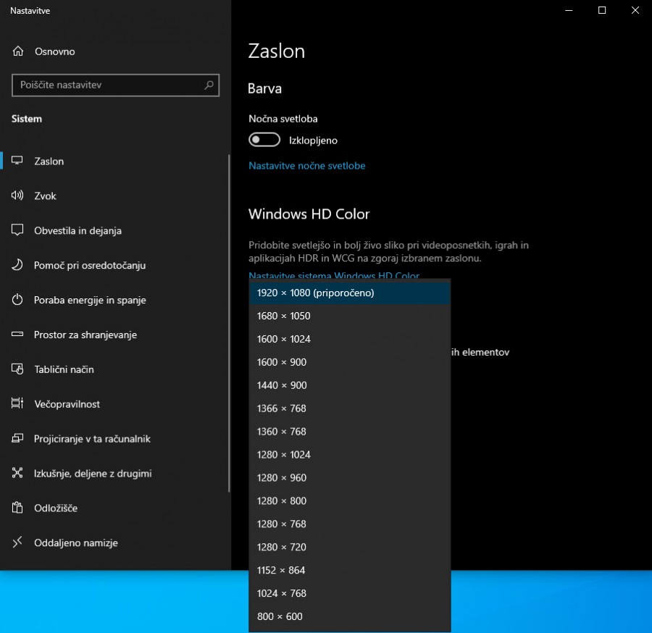This screenshot has height=633, width=652.
Task: Open Zvok via its speaker icon
Action: click(x=18, y=196)
